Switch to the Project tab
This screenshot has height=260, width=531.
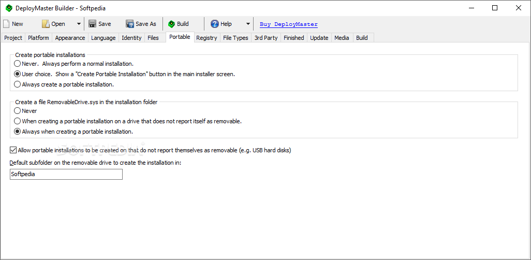click(13, 38)
